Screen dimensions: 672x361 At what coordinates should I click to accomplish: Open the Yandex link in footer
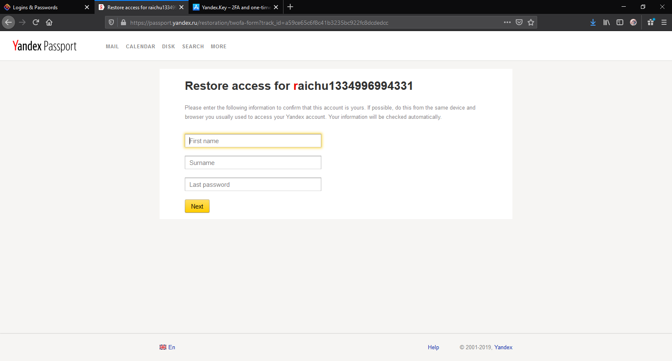tap(503, 347)
